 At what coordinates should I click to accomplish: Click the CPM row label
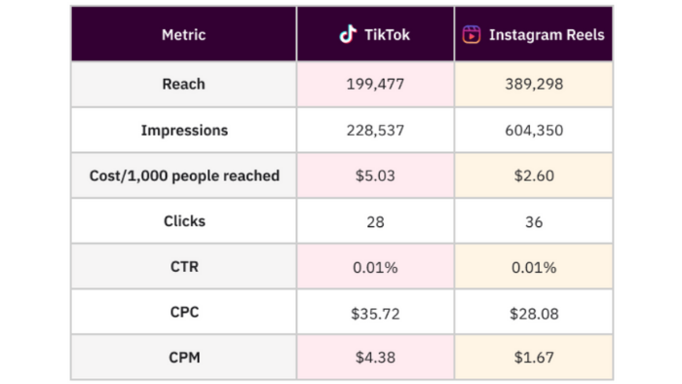pyautogui.click(x=184, y=358)
